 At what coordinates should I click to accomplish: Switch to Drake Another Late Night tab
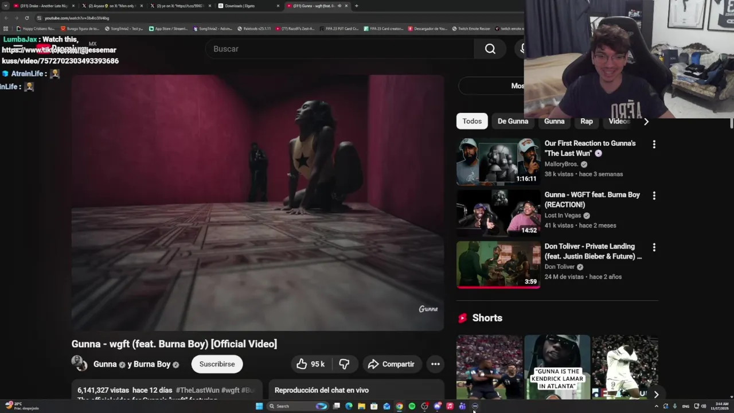(x=44, y=6)
